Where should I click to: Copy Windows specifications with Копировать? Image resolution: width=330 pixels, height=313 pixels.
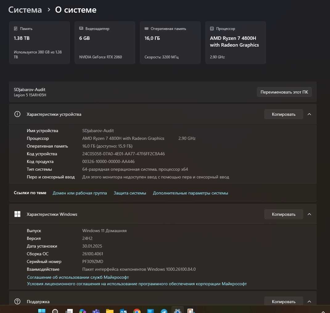[283, 214]
